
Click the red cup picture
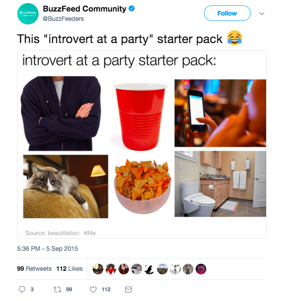(x=141, y=116)
